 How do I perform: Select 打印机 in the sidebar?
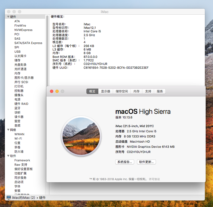[19, 86]
